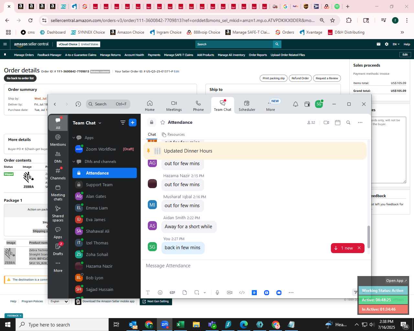Open Zoom calendar panel icon
The image size is (414, 331).
(307, 104)
